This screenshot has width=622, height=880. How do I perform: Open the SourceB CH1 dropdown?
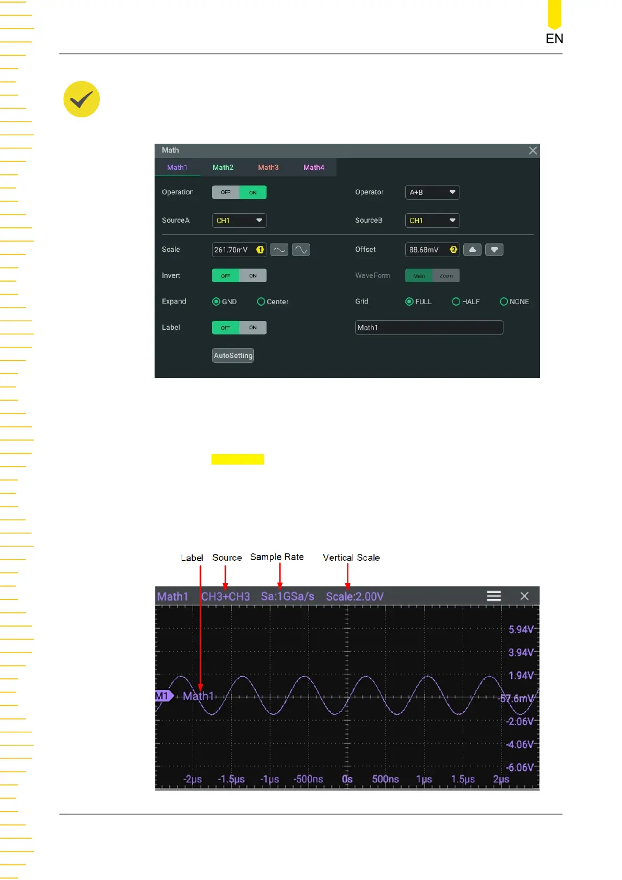click(432, 221)
